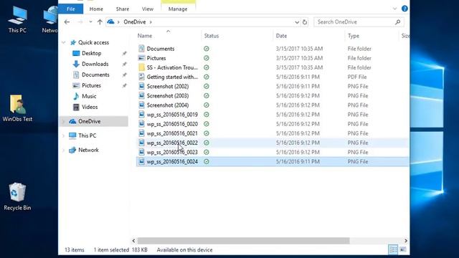Image resolution: width=459 pixels, height=258 pixels.
Task: Click the Pictures folder icon in file list
Action: 141,58
